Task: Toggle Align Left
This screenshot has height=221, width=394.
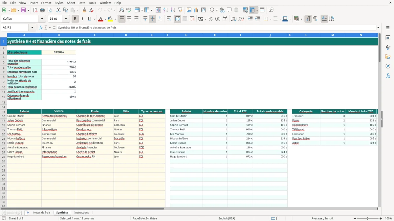Action: [122, 19]
